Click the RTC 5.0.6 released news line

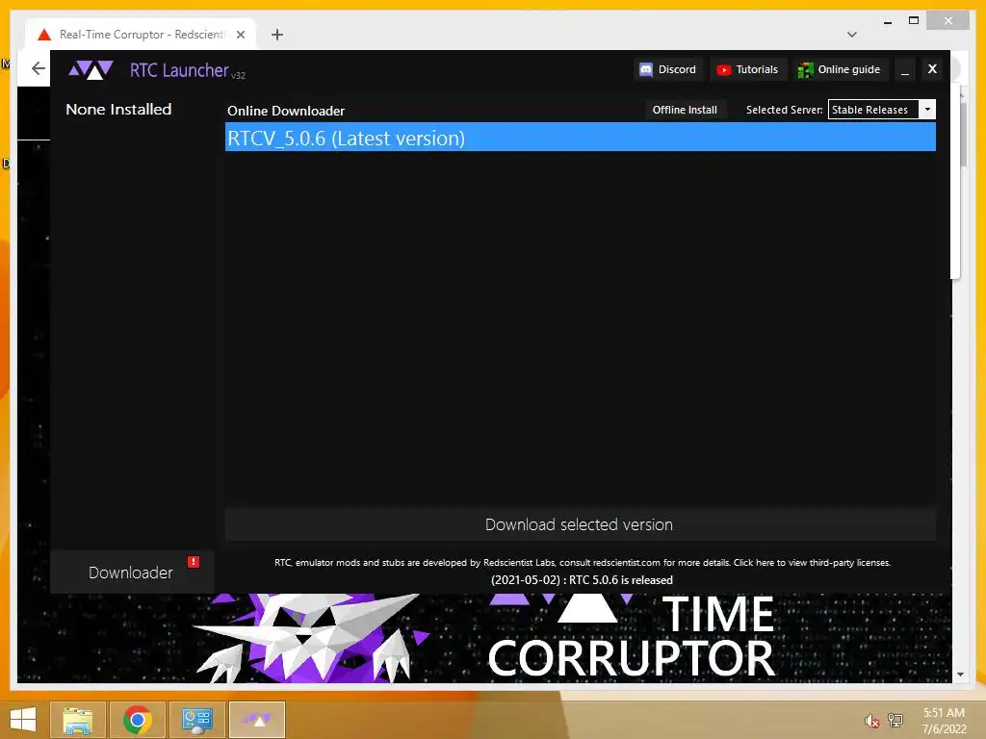coord(582,580)
